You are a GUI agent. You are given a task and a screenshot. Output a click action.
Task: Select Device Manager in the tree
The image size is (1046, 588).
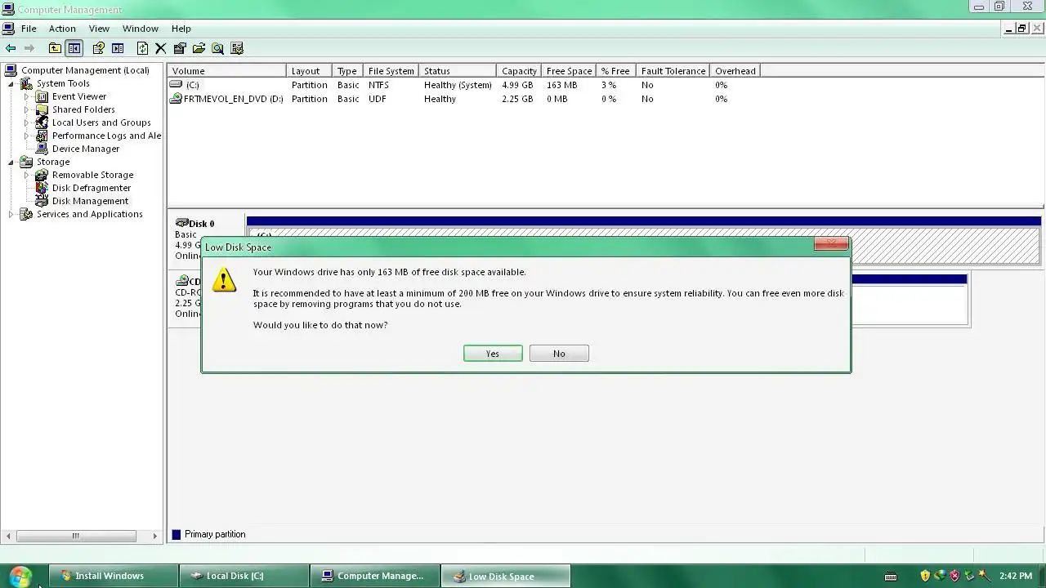[x=86, y=149]
